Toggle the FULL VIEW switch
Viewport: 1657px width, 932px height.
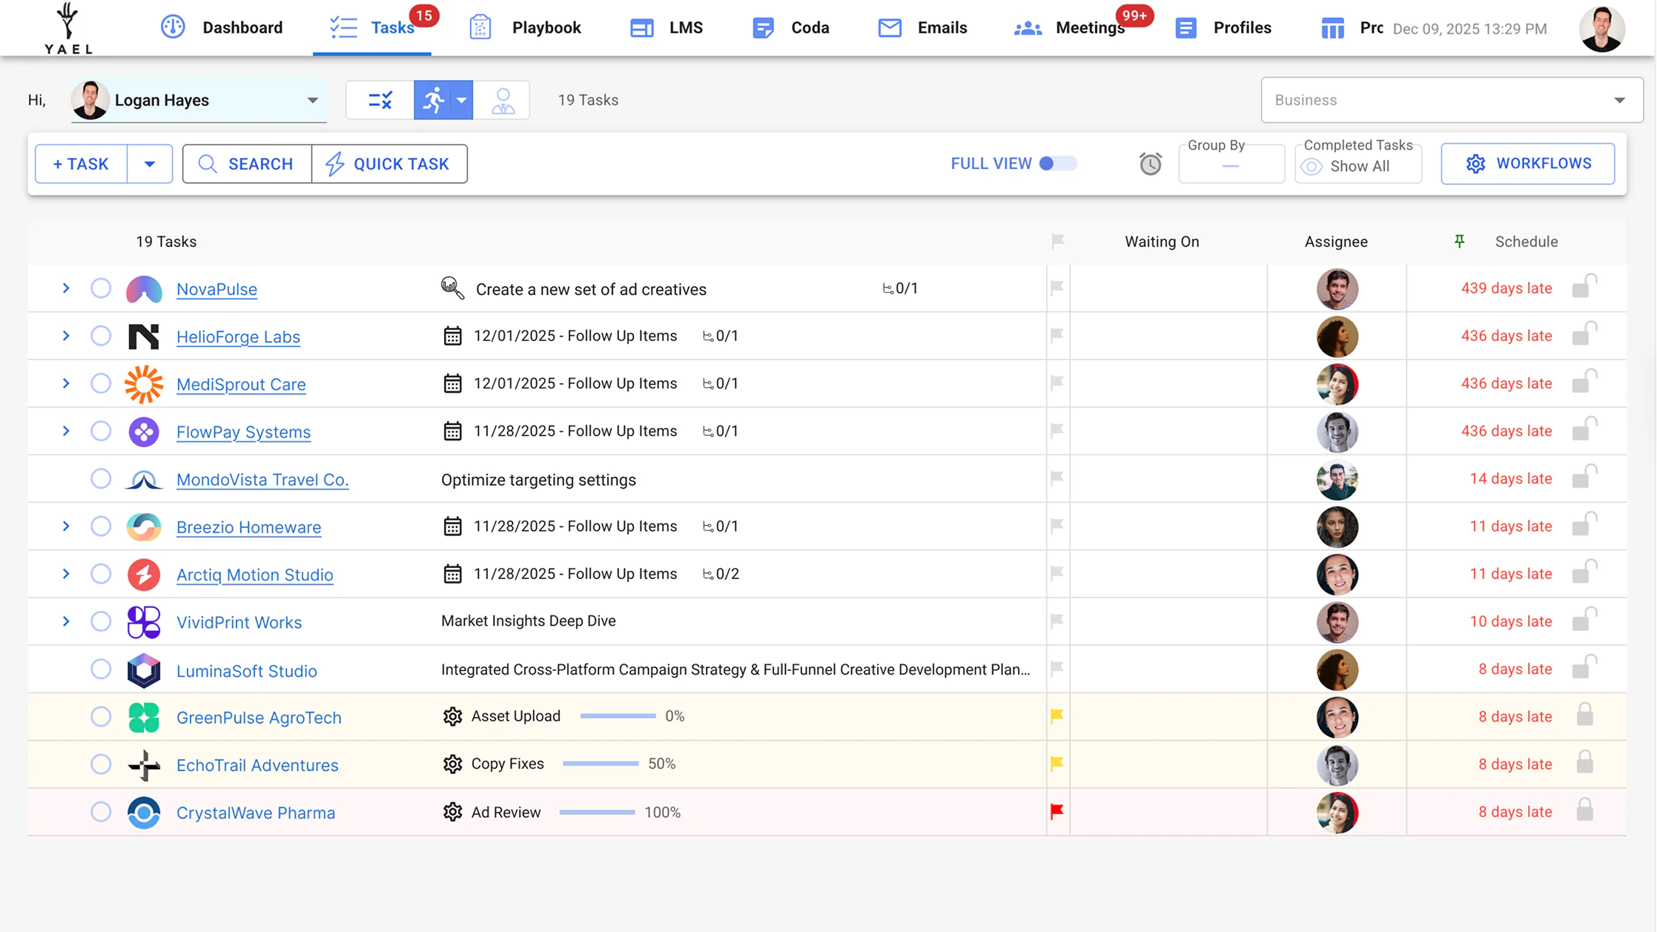point(1057,164)
